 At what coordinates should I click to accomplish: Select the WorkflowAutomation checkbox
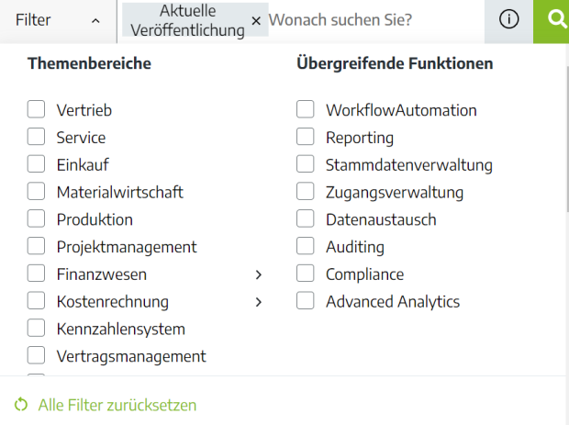[306, 109]
